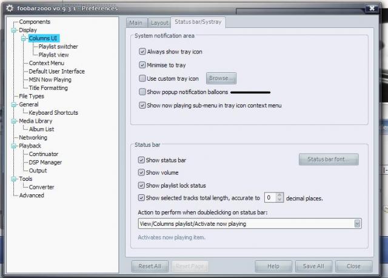388x278 pixels.
Task: Select Playlist switcher in the tree
Action: (58, 47)
